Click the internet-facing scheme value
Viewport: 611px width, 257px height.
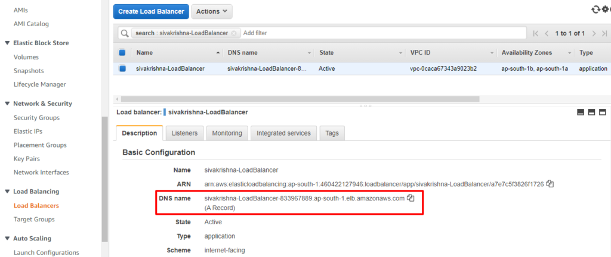[225, 250]
